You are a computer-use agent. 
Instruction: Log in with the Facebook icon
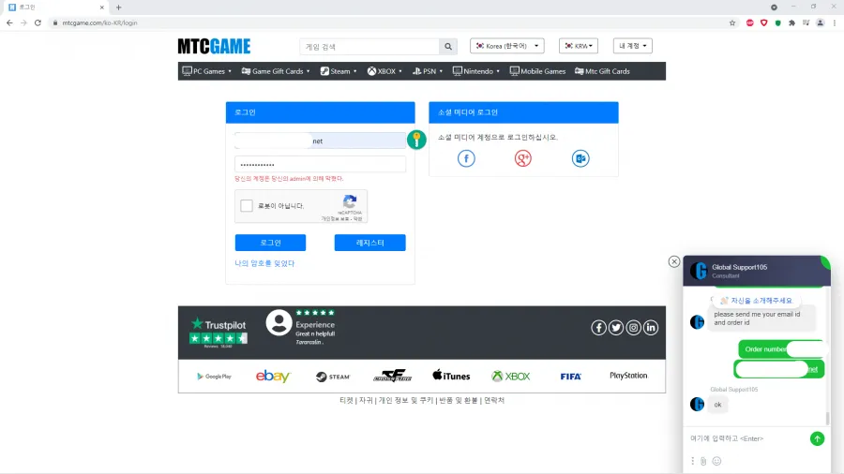click(466, 158)
